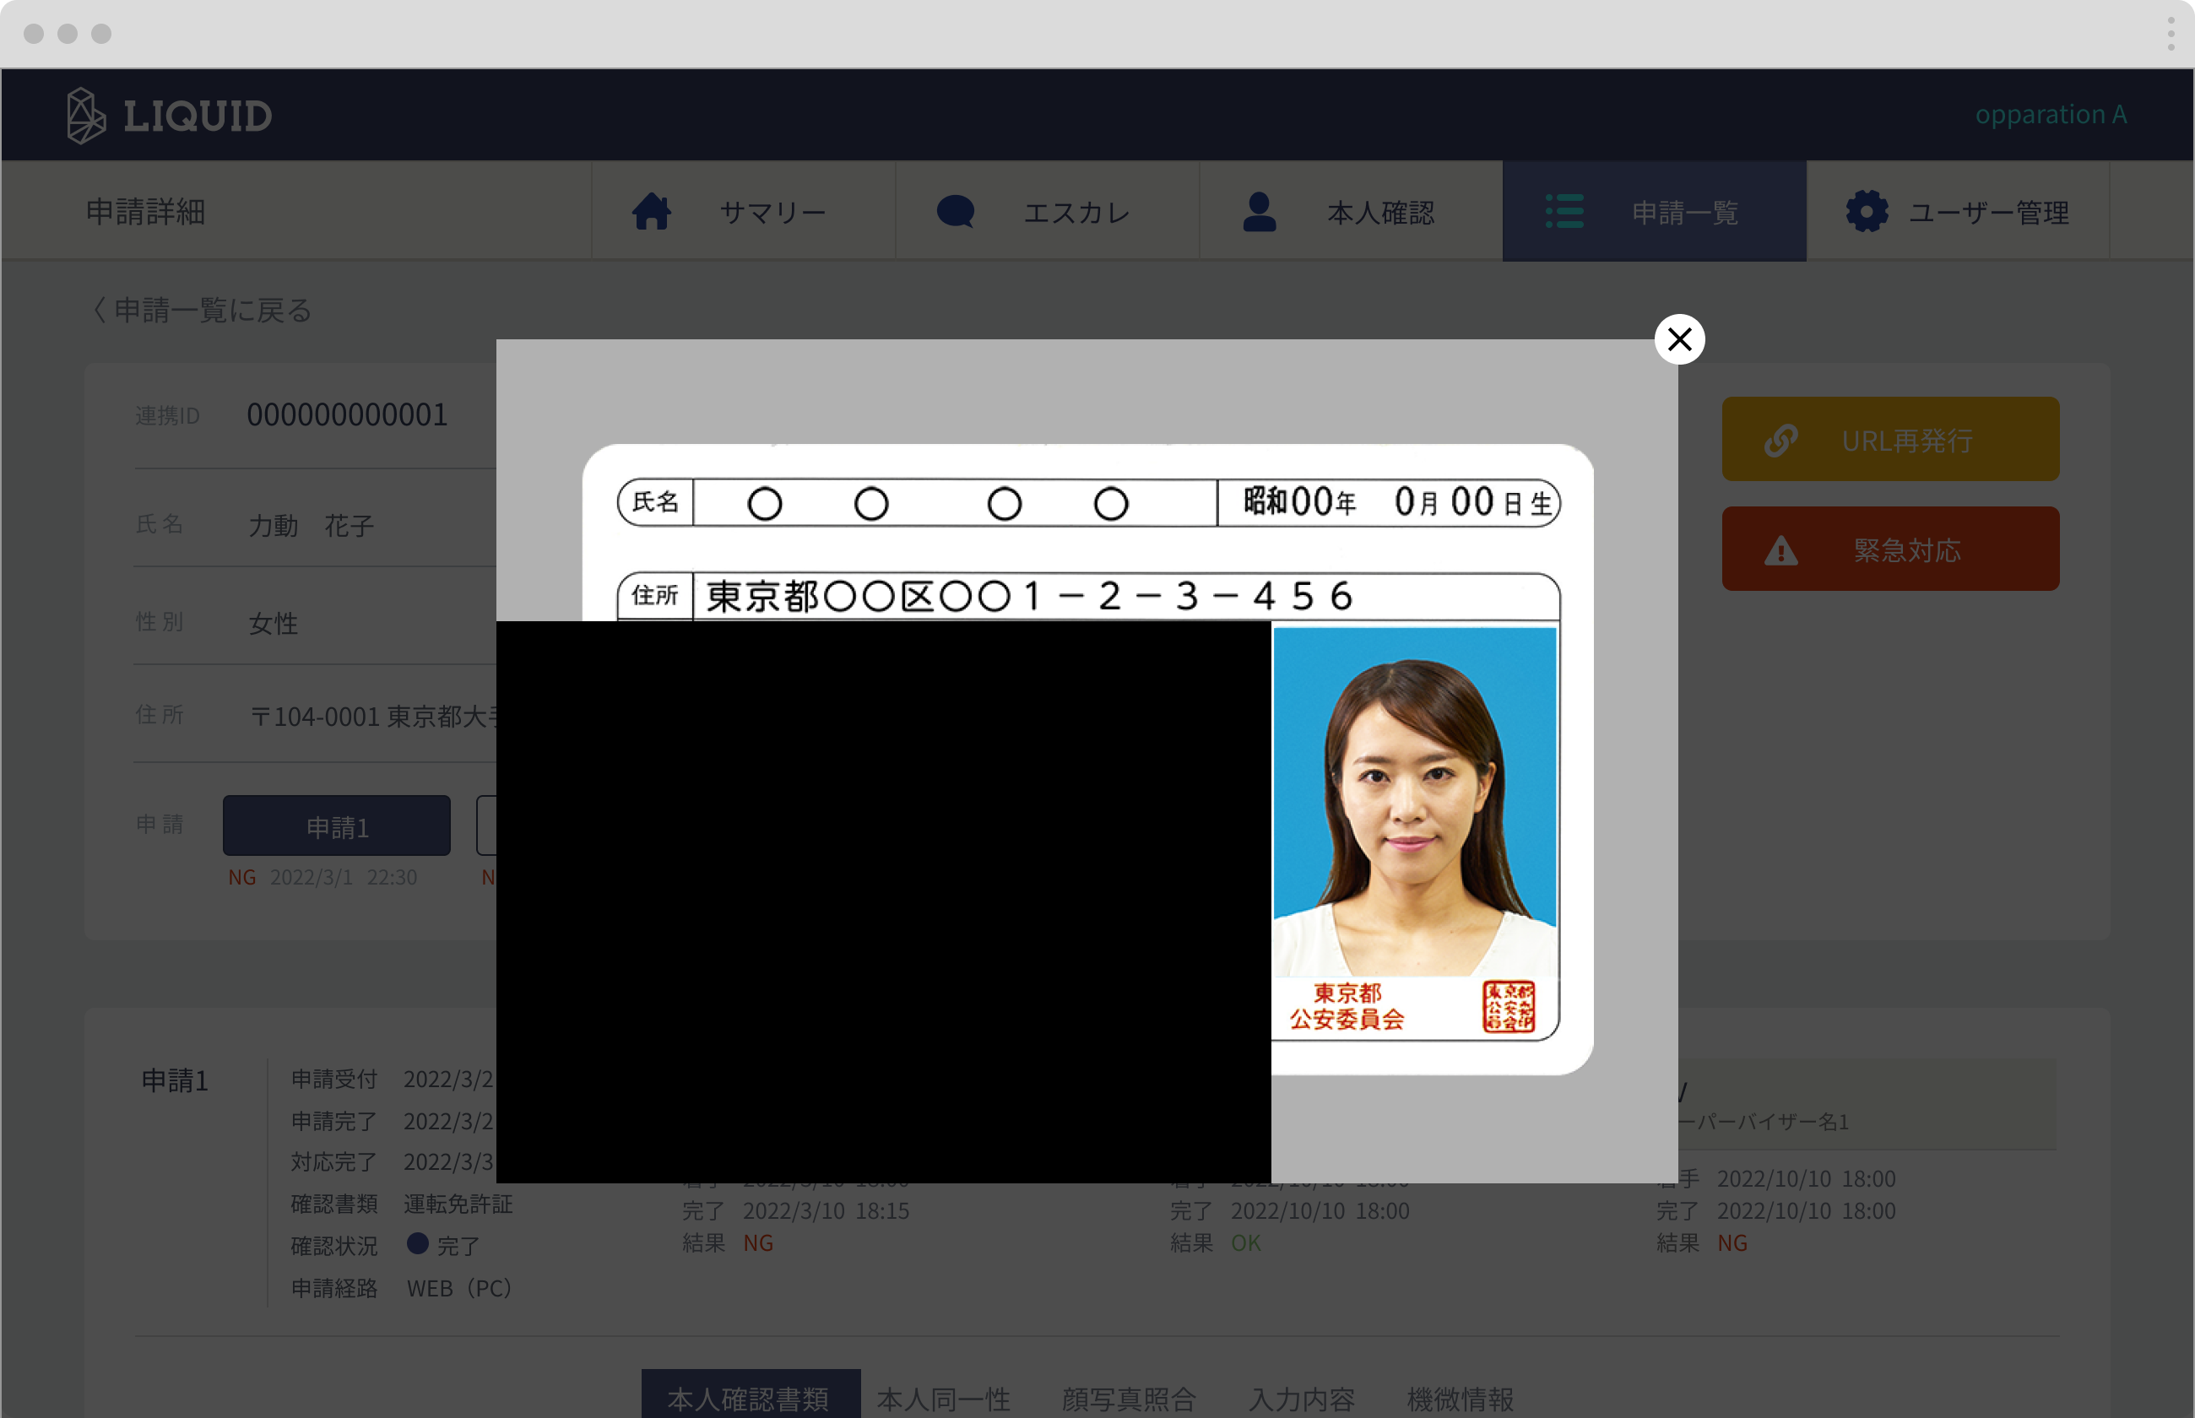
Task: Open the エスカレ tab
Action: (x=1047, y=212)
